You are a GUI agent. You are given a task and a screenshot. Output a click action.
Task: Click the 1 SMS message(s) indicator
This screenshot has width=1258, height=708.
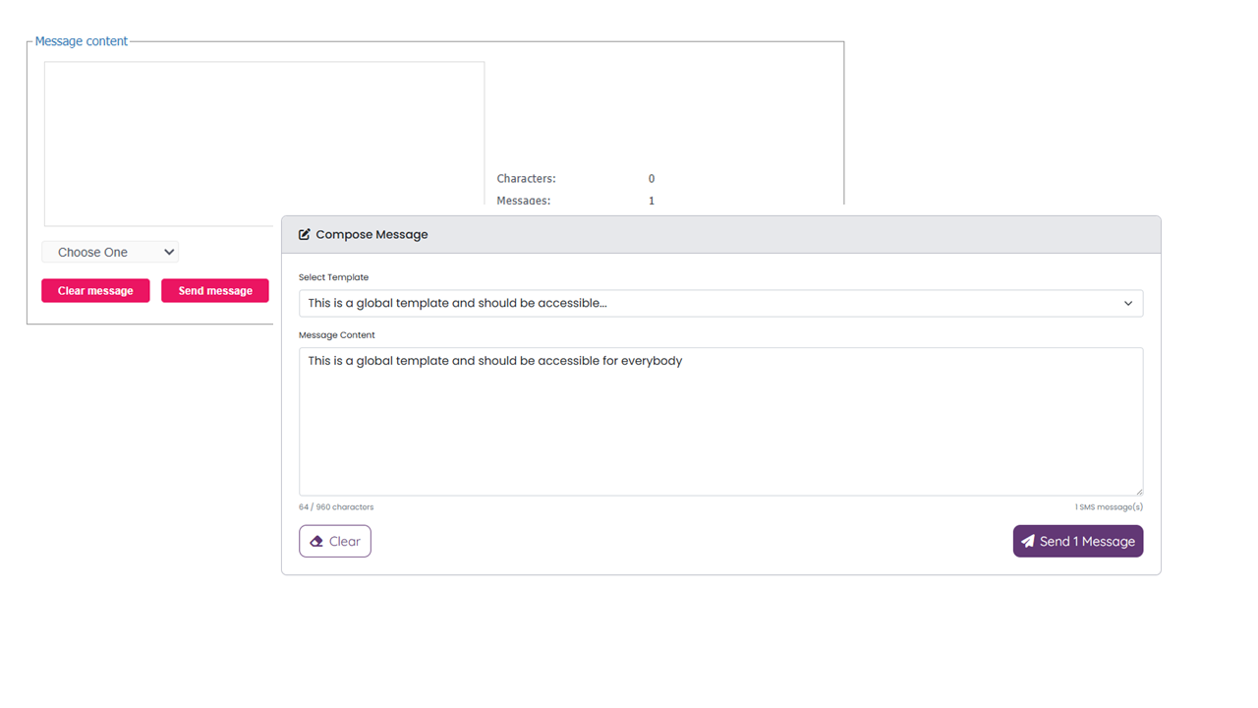pyautogui.click(x=1109, y=507)
